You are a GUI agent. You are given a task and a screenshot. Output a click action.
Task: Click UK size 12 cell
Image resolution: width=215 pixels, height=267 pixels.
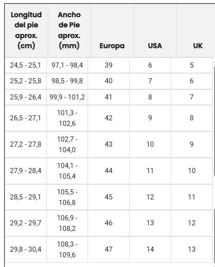tap(192, 223)
